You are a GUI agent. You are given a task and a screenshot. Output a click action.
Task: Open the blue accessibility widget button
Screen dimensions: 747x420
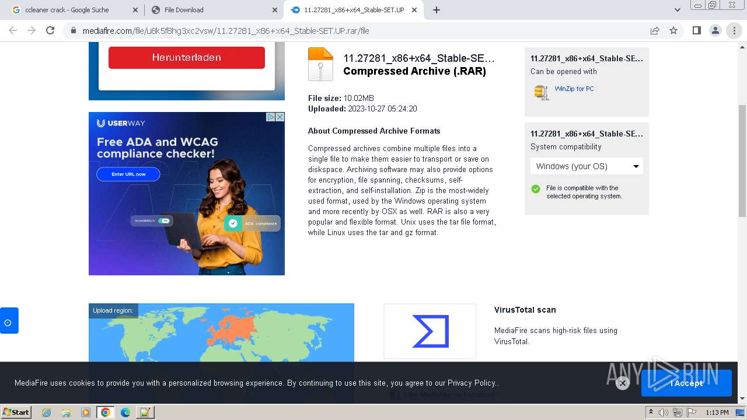coord(9,321)
